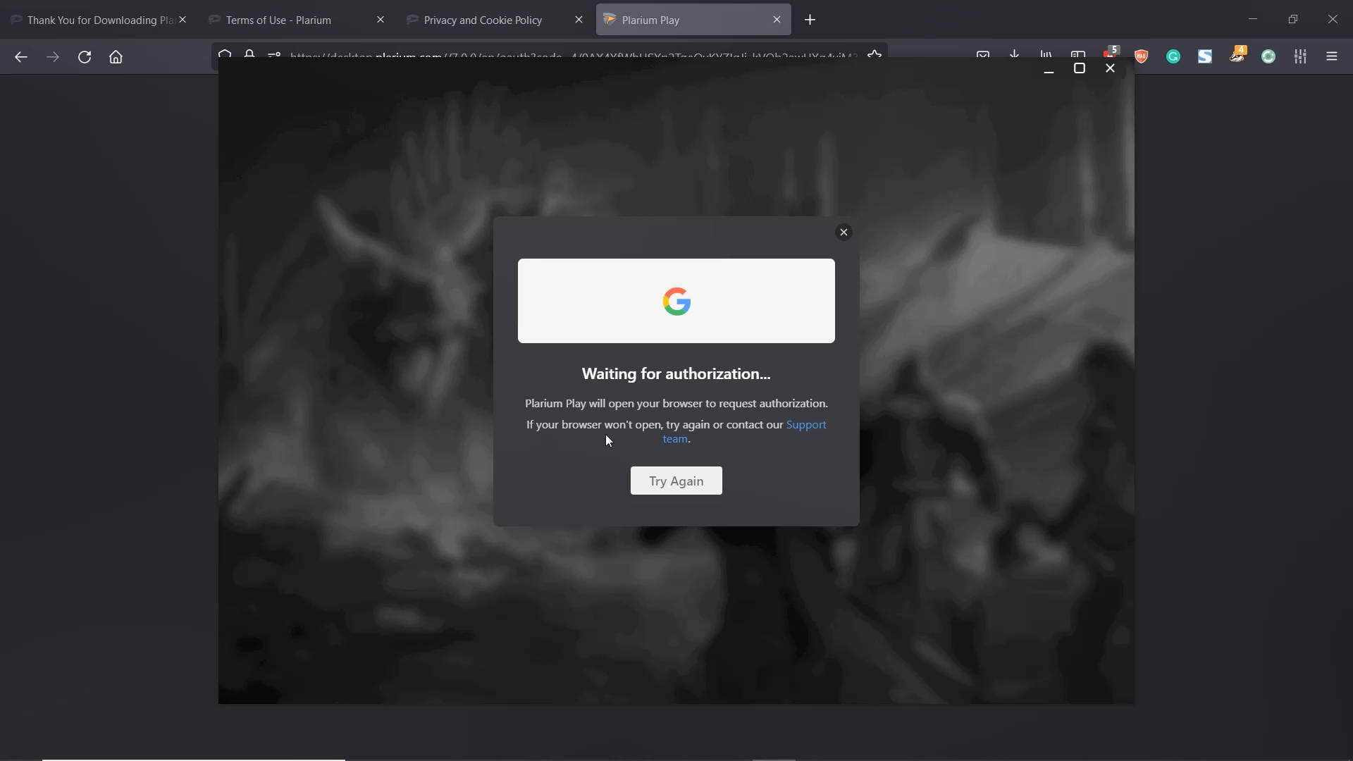Open the Grammarly extension
The image size is (1353, 761).
coord(1173,57)
